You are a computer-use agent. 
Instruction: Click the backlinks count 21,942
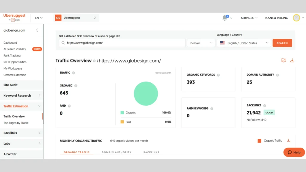click(253, 113)
